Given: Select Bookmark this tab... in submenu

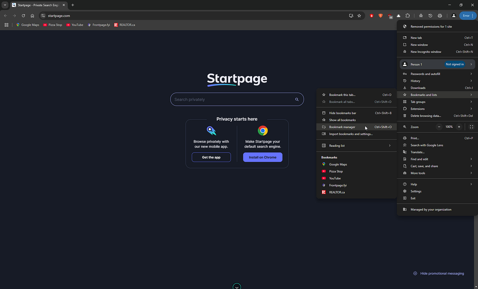Looking at the screenshot, I should 357,95.
